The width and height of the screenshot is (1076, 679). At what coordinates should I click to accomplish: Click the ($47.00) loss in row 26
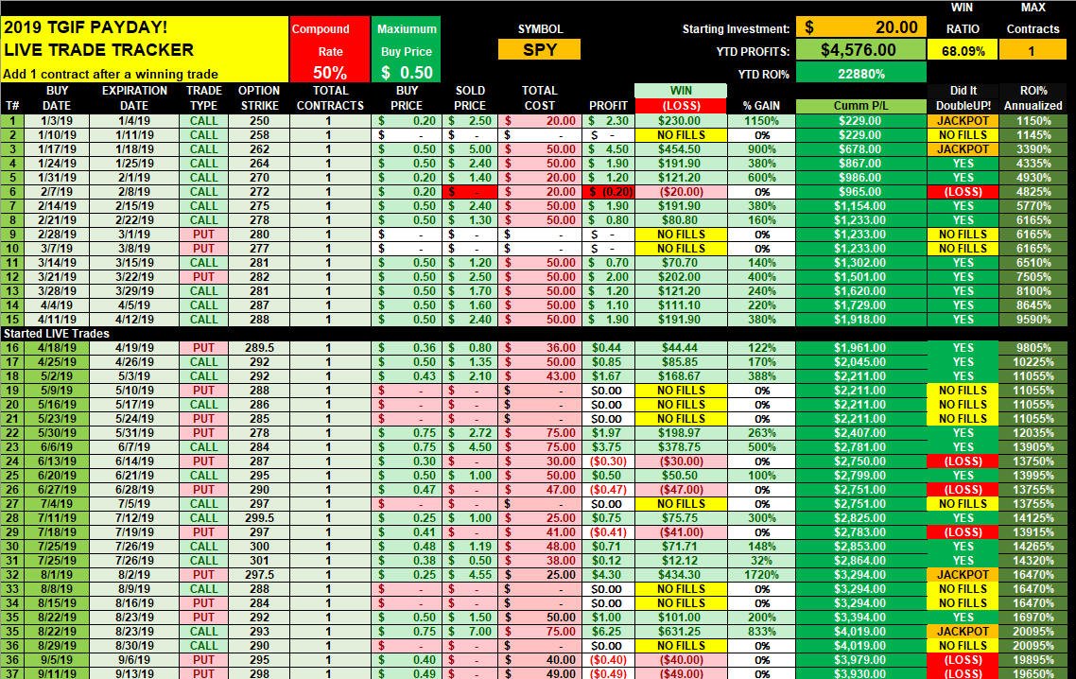pos(681,490)
